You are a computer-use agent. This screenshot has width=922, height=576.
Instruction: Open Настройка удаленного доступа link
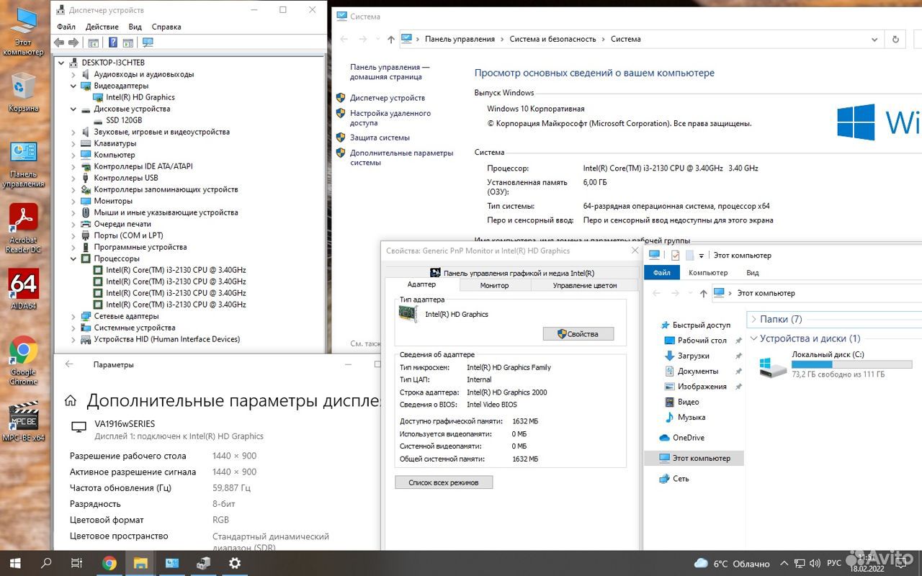390,118
